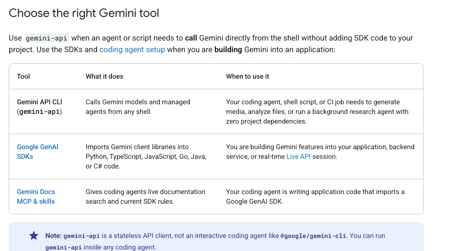Click the 'What it does' column header
The width and height of the screenshot is (449, 251).
(x=104, y=76)
